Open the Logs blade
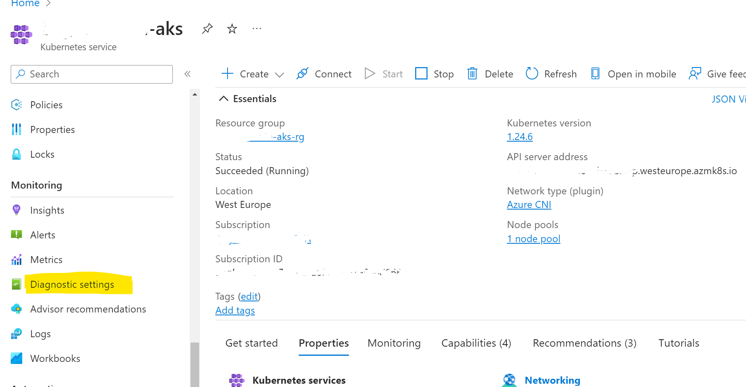This screenshot has height=387, width=746. [40, 333]
